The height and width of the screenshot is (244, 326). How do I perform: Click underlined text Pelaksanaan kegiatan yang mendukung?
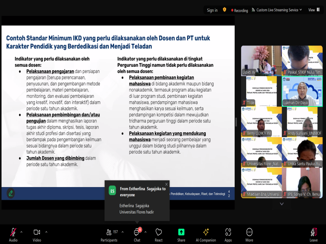coord(167,133)
